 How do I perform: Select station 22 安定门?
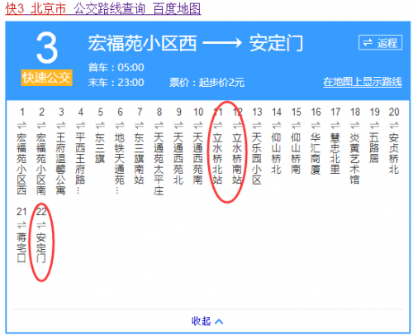(x=41, y=247)
